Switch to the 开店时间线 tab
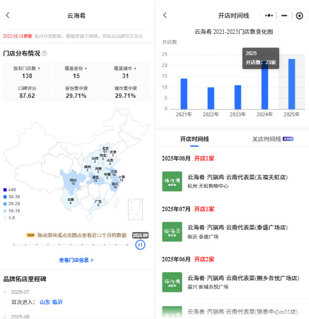This screenshot has width=309, height=319. coord(194,139)
